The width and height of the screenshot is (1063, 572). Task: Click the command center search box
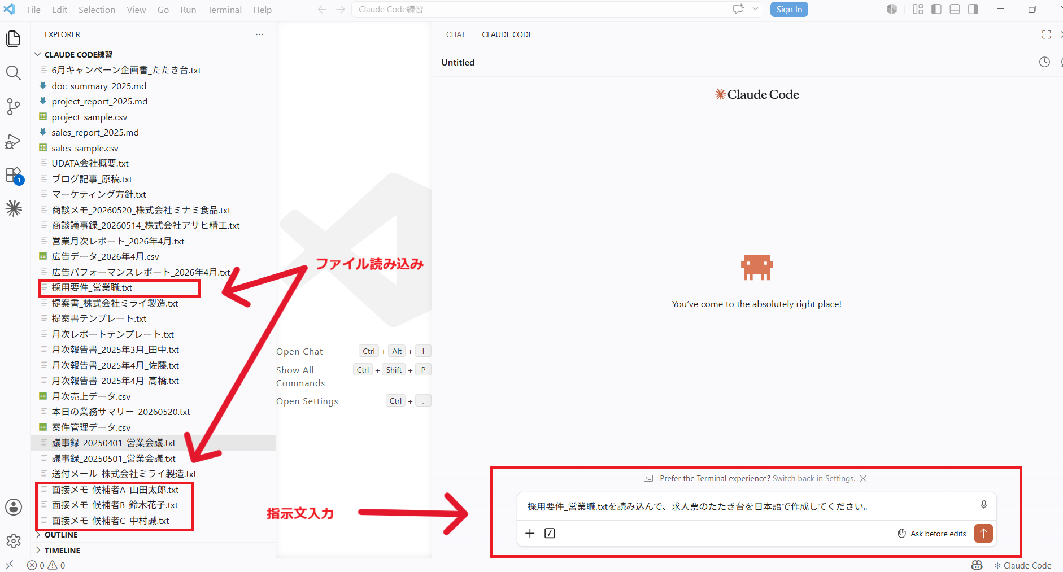click(539, 10)
